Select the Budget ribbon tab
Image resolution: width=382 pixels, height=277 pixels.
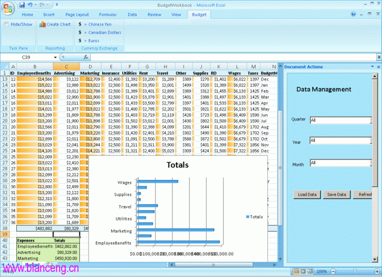coord(199,15)
